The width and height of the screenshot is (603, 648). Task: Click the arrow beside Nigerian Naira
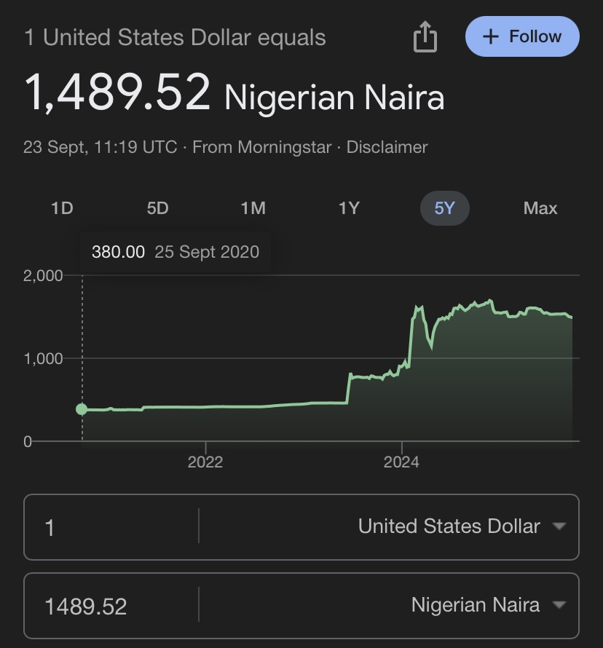[x=559, y=605]
